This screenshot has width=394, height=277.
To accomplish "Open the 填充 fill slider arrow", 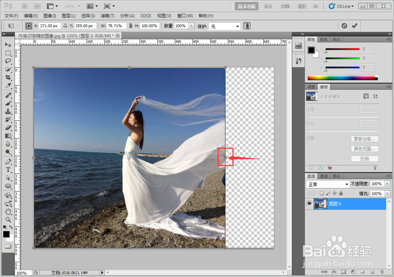I will [x=387, y=193].
